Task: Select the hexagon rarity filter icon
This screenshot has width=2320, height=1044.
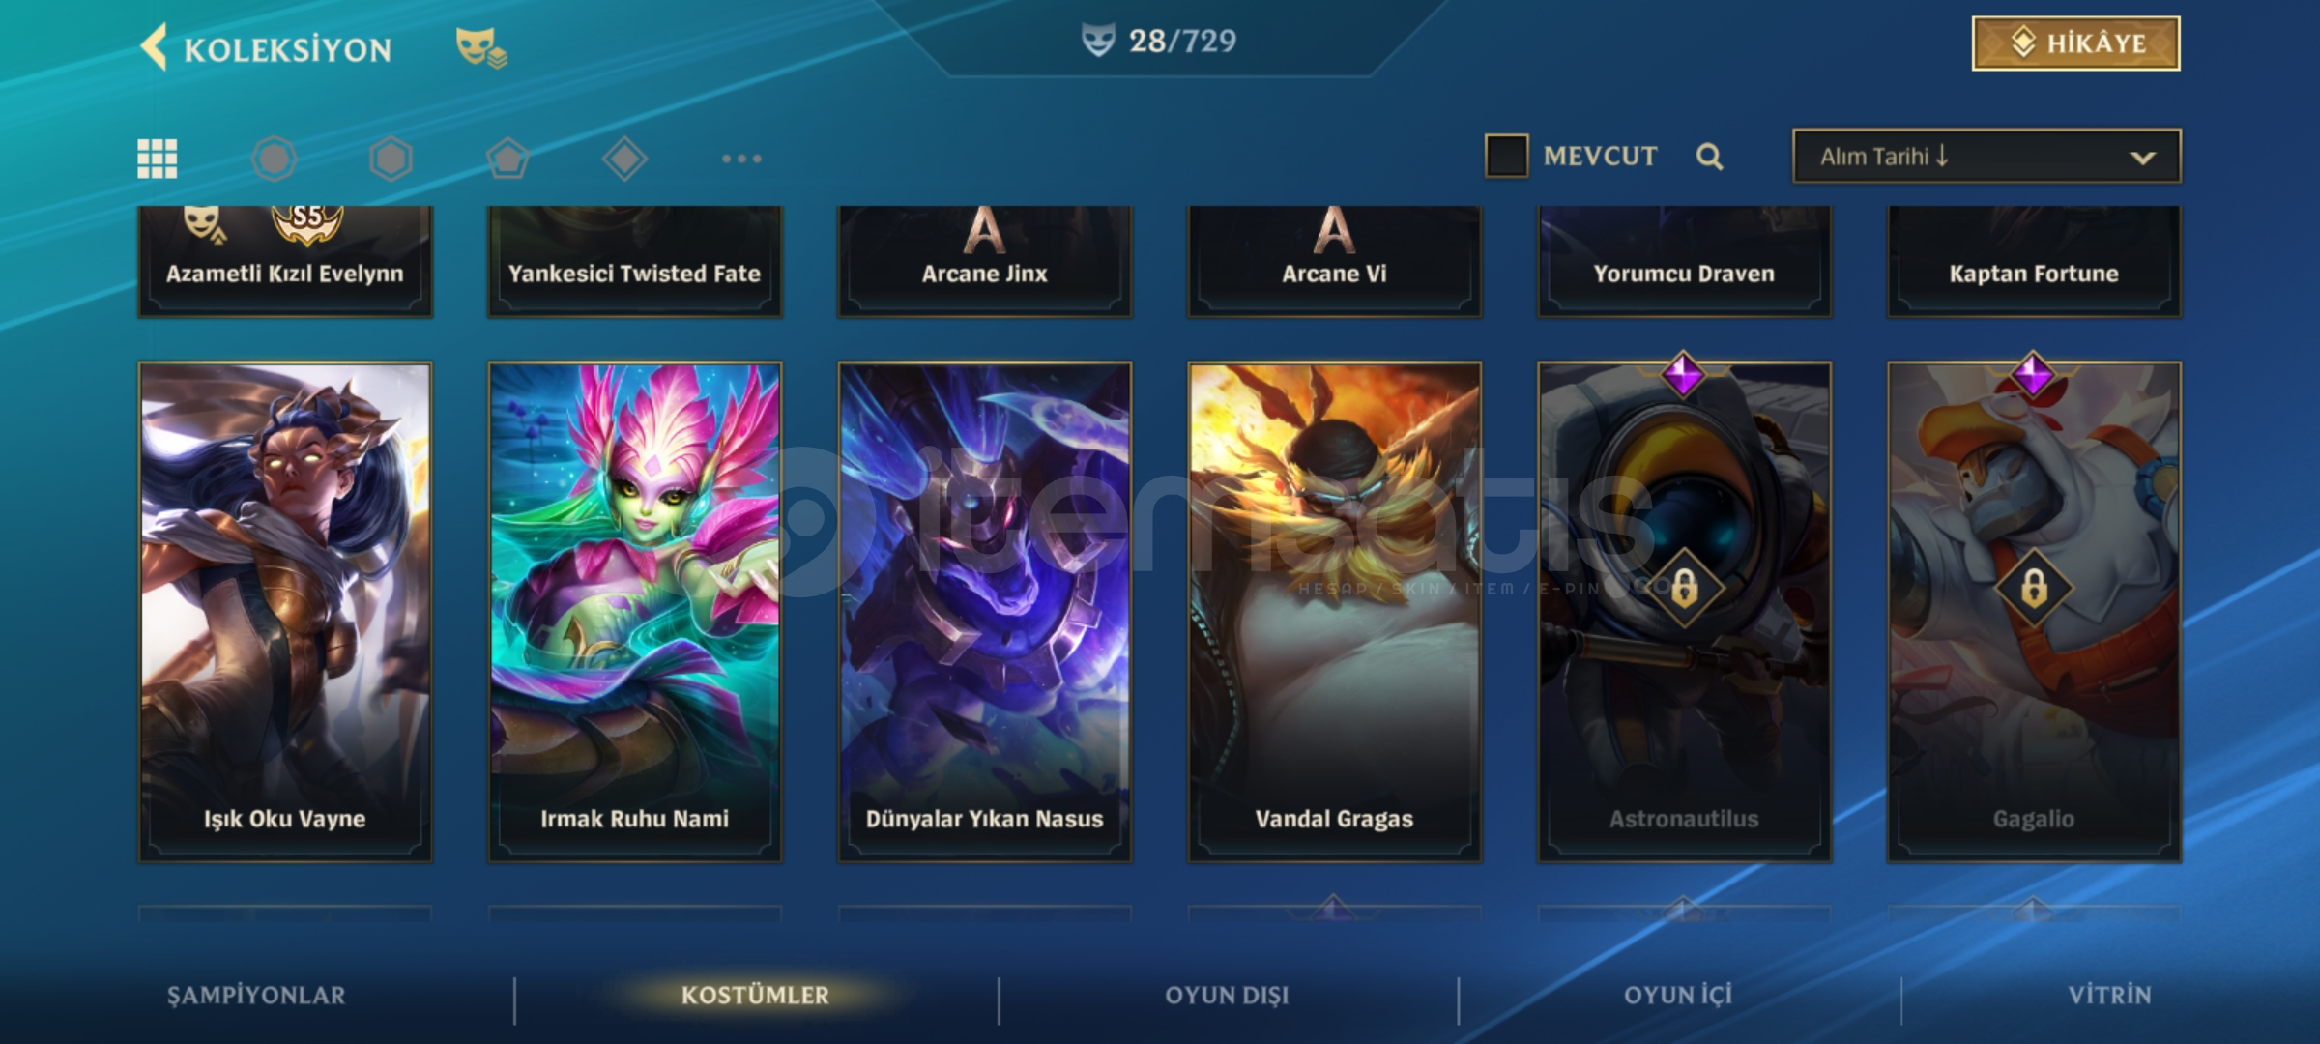Action: pyautogui.click(x=391, y=159)
